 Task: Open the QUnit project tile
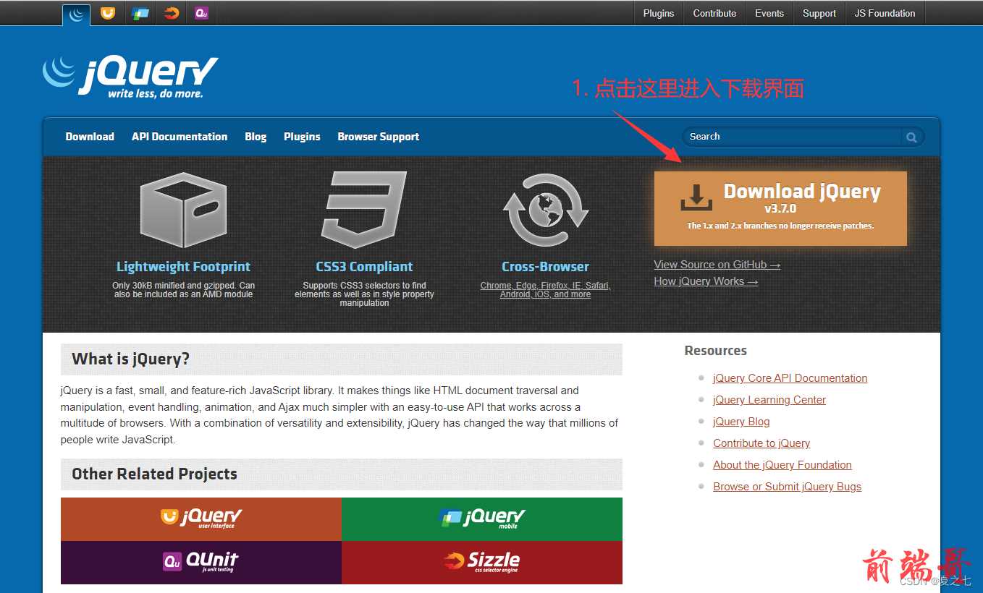(x=201, y=563)
